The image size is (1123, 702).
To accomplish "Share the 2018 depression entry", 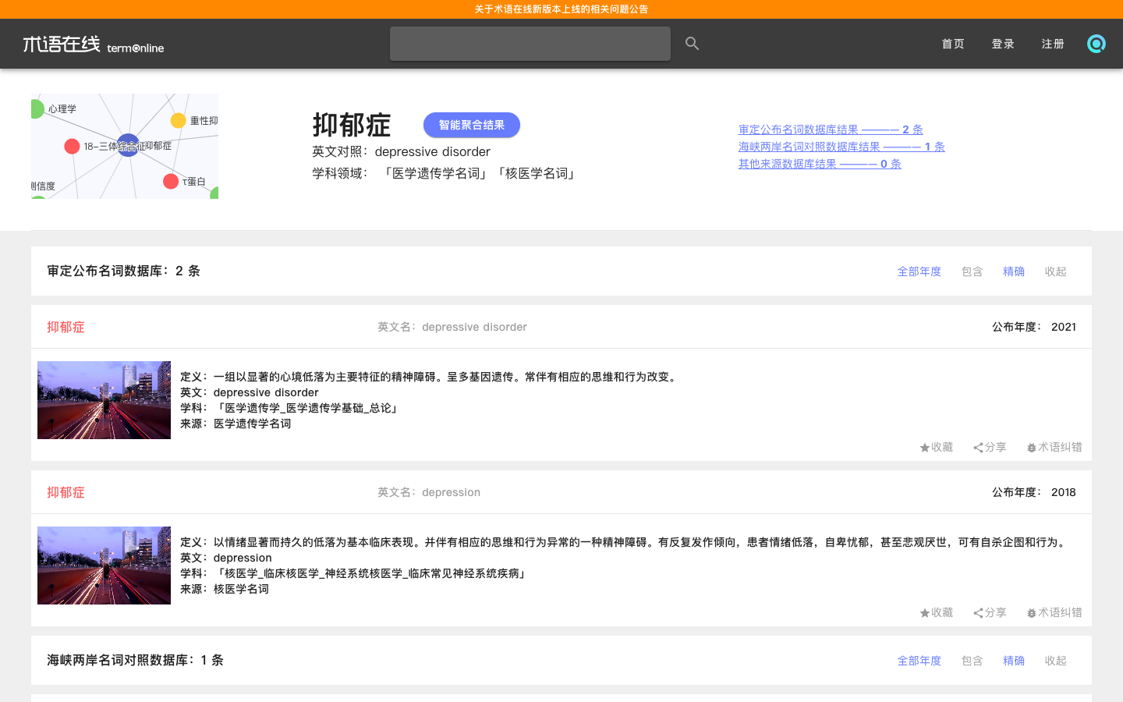I will point(990,612).
